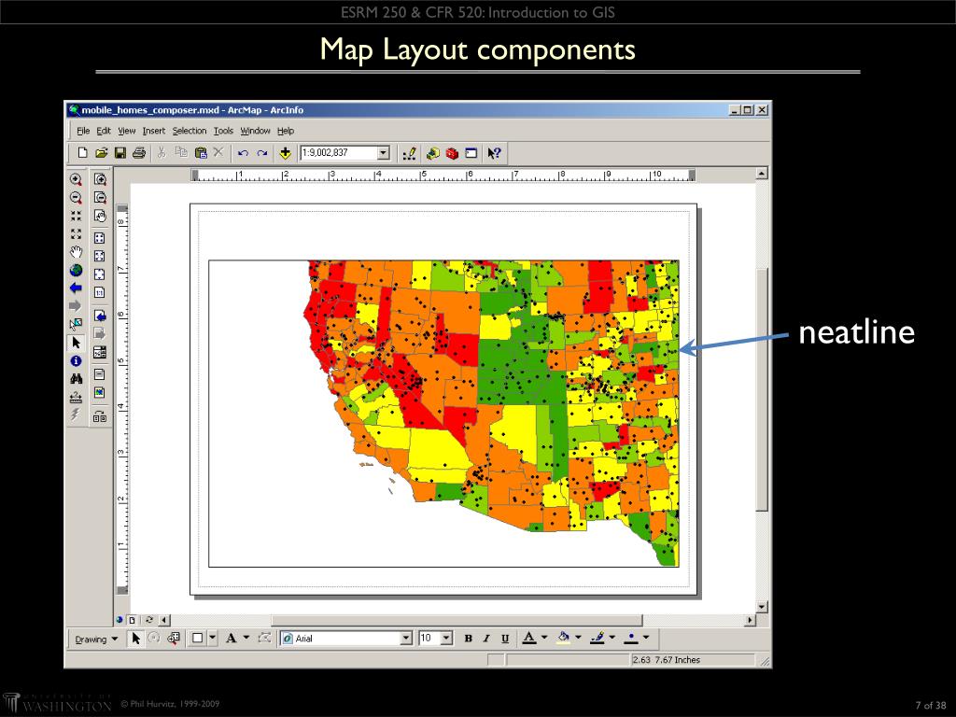
Task: Select the layout Zoom Out page tool
Action: click(100, 198)
